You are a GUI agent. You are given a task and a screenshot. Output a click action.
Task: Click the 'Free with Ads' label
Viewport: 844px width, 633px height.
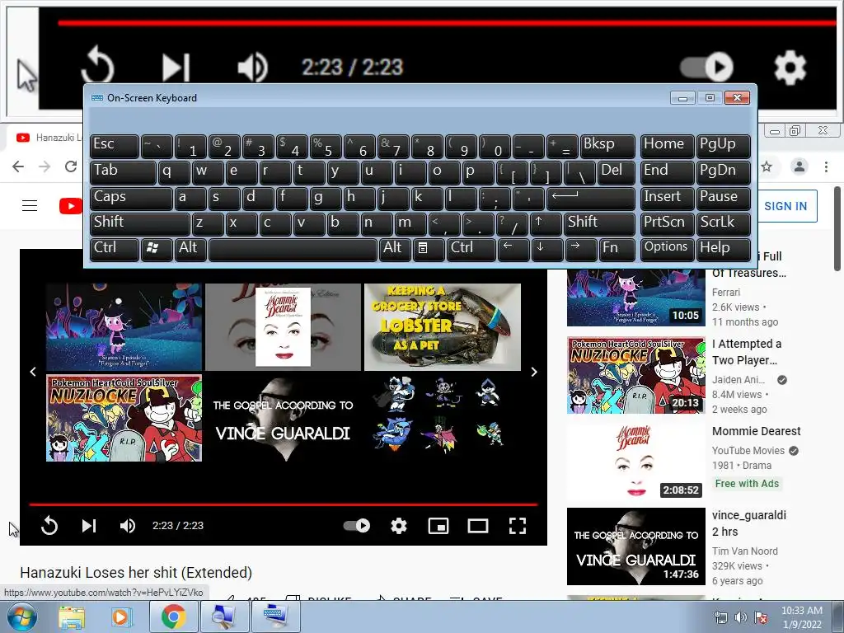click(747, 483)
